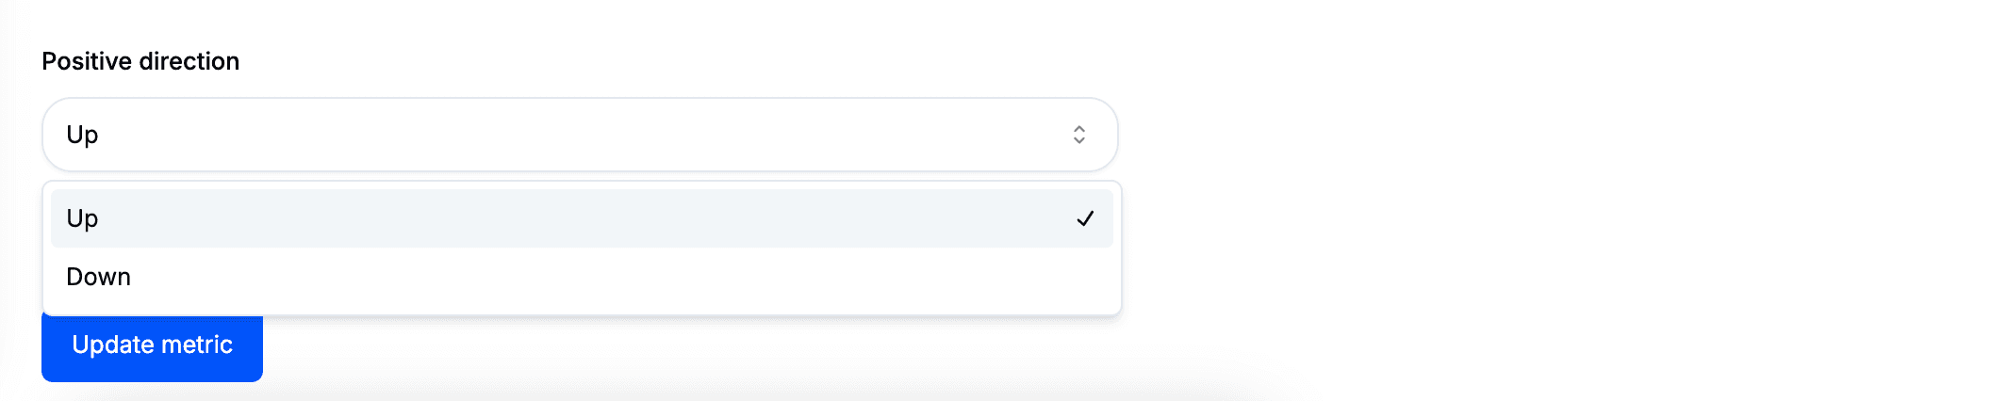
Task: Toggle the dropdown using the chevron arrows
Action: 1078,135
